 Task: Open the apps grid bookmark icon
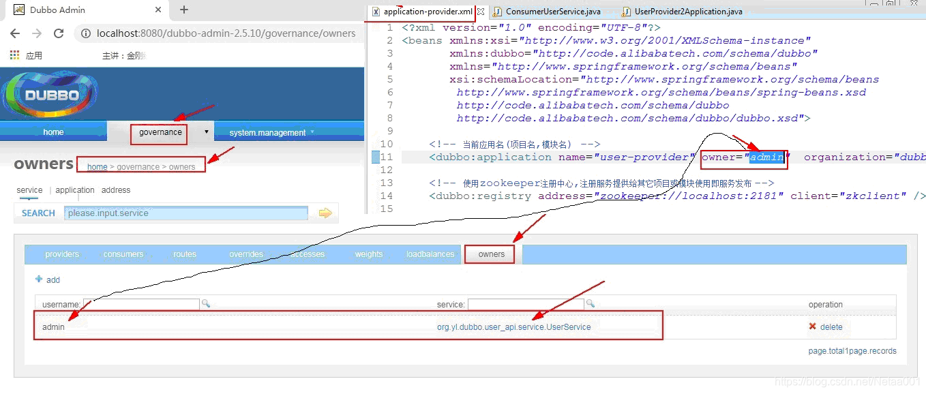tap(15, 55)
